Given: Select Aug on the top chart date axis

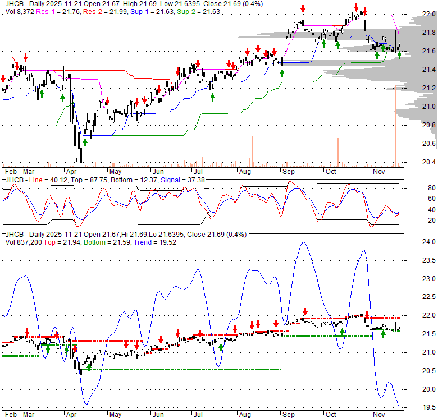Looking at the screenshot, I should 245,171.
